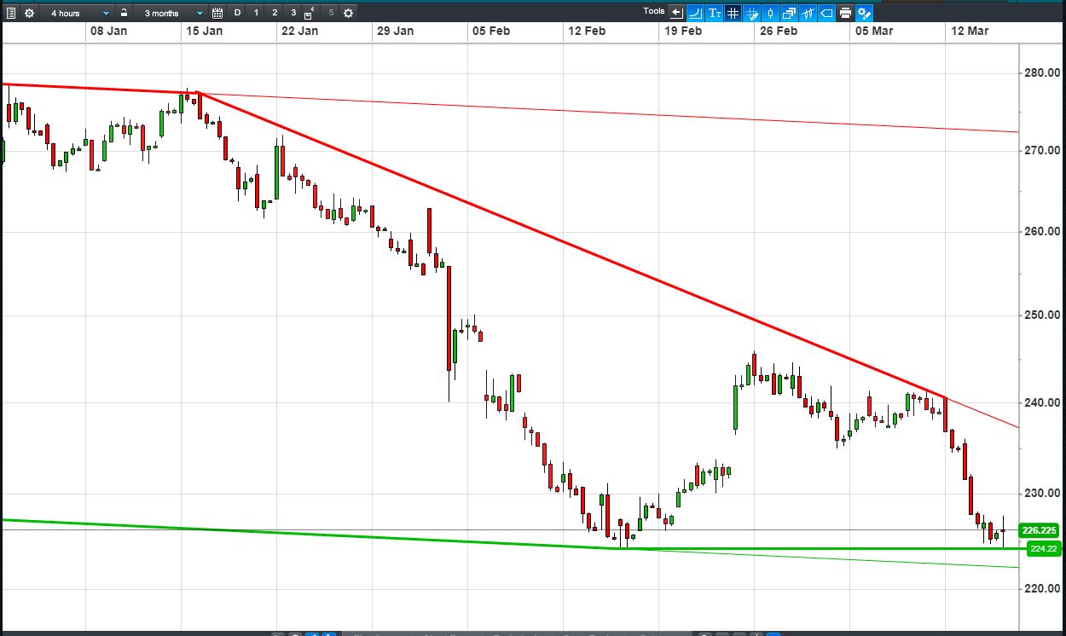Click the 08 Jan date axis label

[x=108, y=31]
